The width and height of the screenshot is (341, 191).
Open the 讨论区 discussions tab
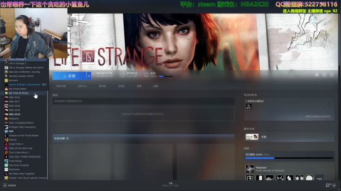pos(121,86)
